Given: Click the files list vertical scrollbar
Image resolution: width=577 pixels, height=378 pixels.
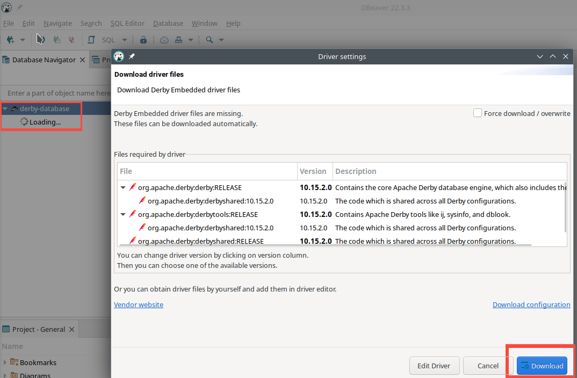Looking at the screenshot, I should [x=565, y=207].
